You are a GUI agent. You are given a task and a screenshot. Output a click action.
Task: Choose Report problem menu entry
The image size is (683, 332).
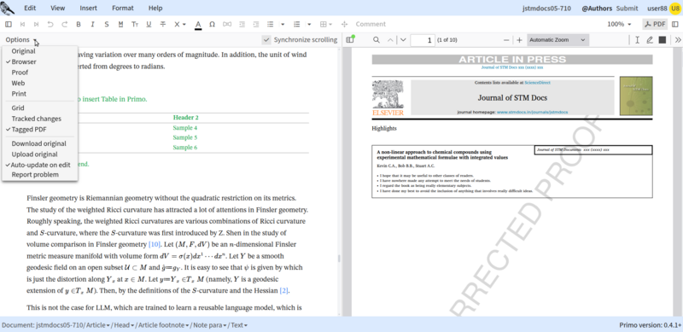tap(35, 175)
